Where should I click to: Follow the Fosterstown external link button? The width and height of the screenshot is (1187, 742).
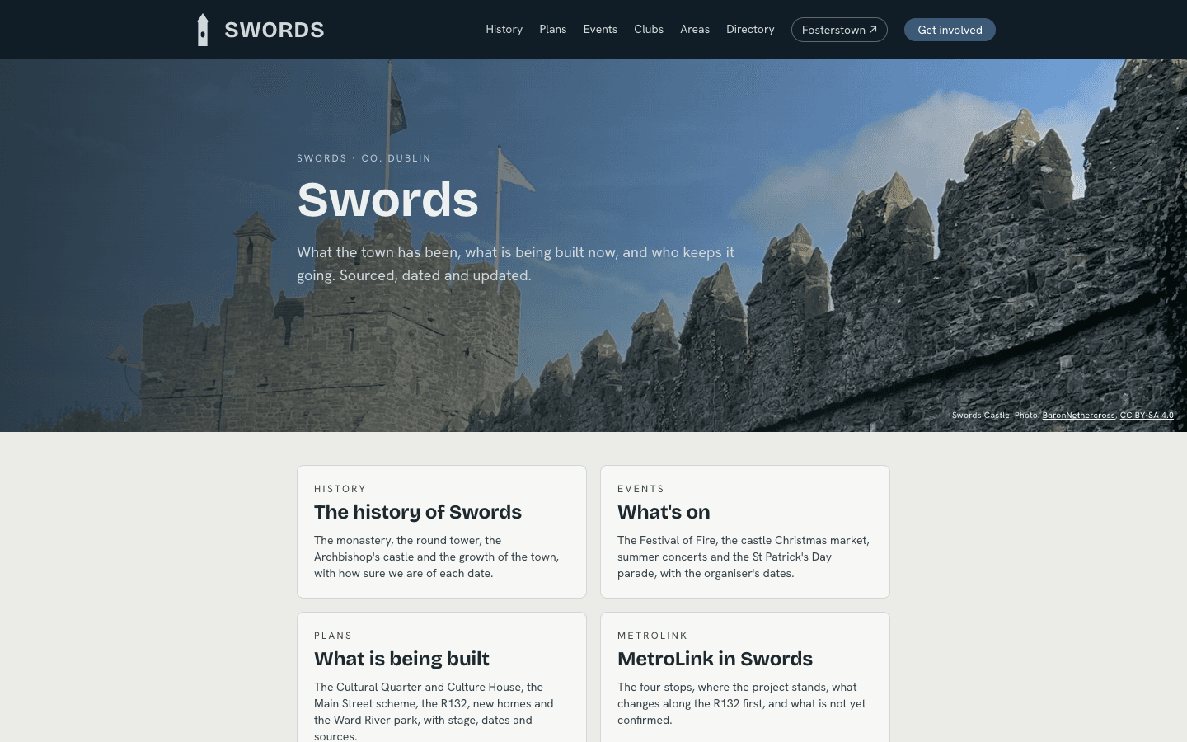tap(839, 30)
